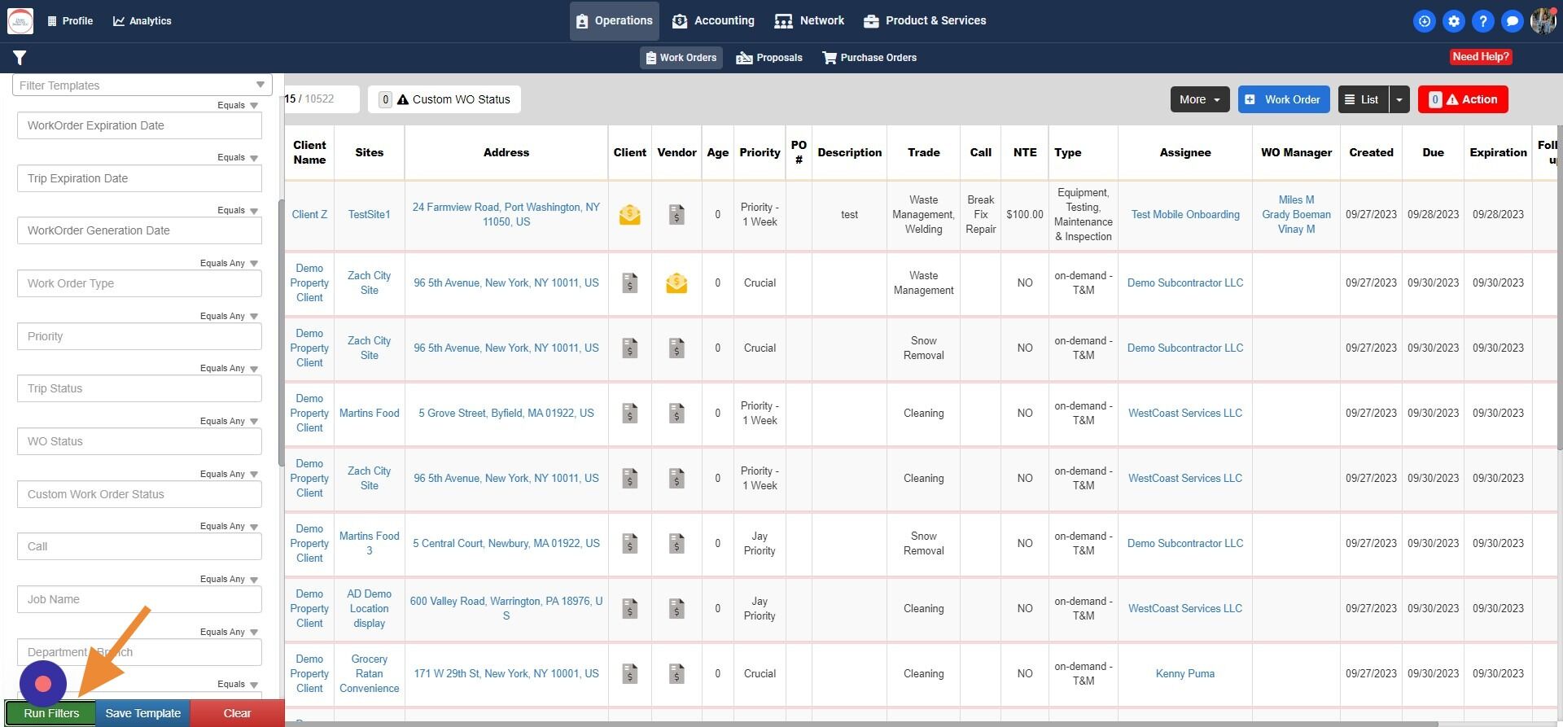Open the Kenny Puma assignee link

point(1185,674)
